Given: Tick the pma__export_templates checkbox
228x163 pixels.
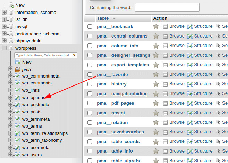Looking at the screenshot, I should tap(90, 65).
